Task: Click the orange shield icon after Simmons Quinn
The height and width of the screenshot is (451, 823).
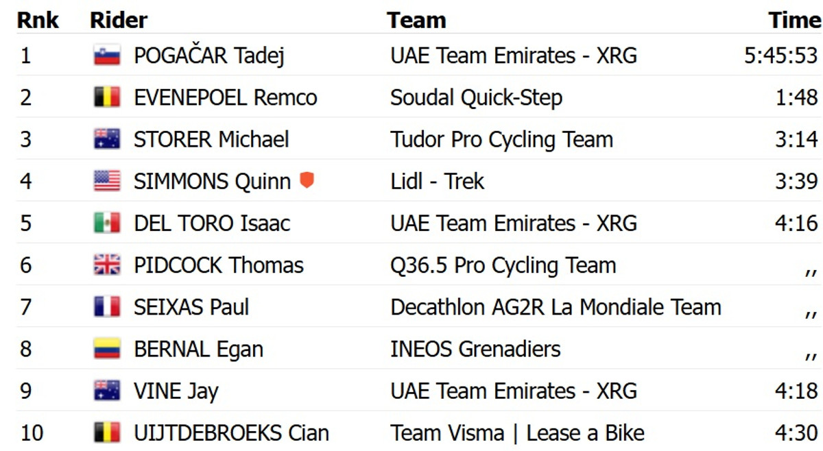Action: [307, 181]
